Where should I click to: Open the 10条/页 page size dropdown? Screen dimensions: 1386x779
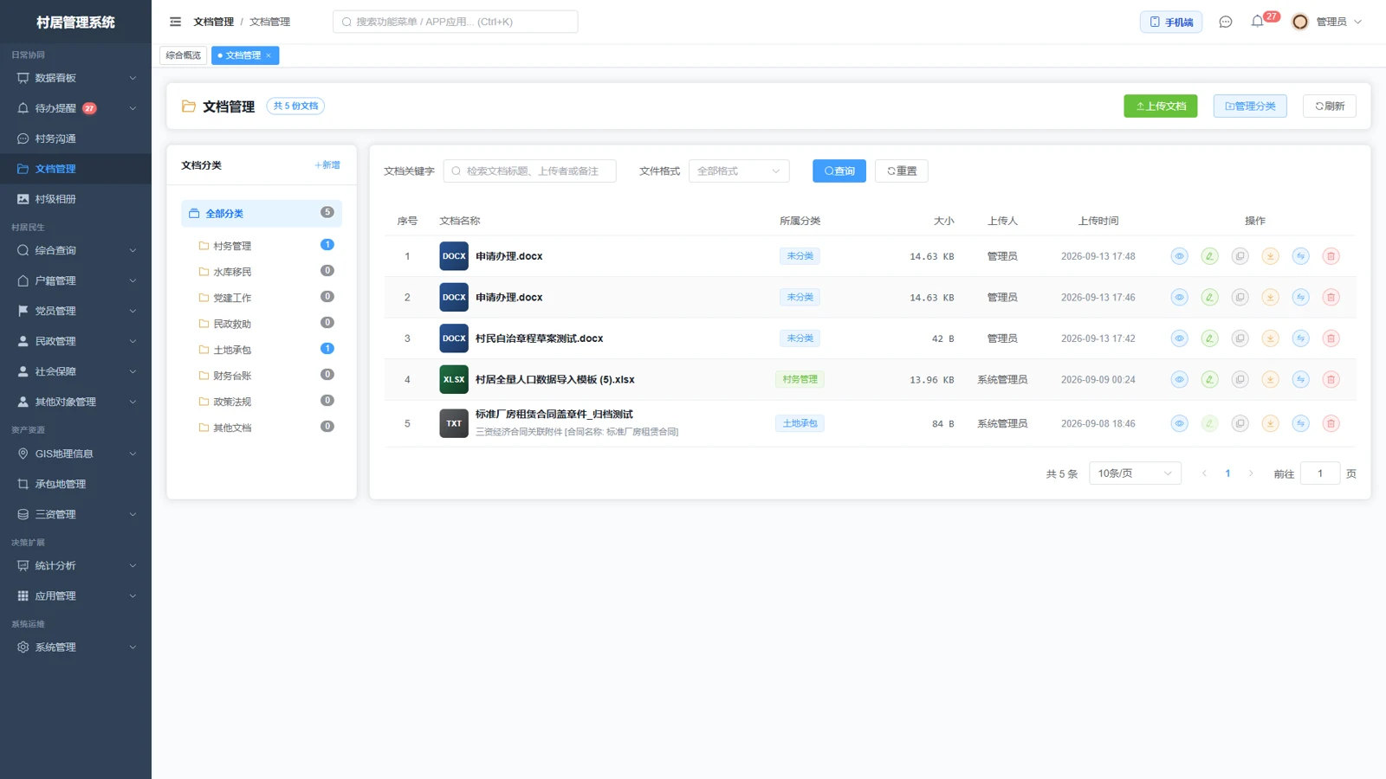pyautogui.click(x=1135, y=473)
